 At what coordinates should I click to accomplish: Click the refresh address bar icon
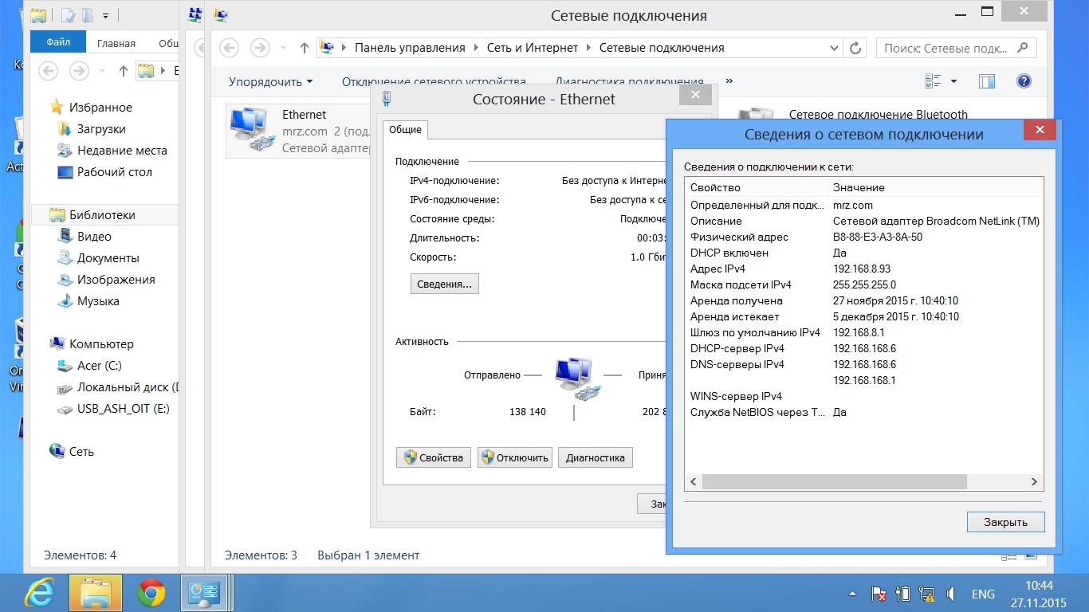tap(855, 48)
